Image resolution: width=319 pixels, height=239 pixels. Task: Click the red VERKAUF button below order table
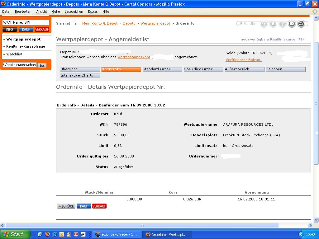(x=99, y=206)
